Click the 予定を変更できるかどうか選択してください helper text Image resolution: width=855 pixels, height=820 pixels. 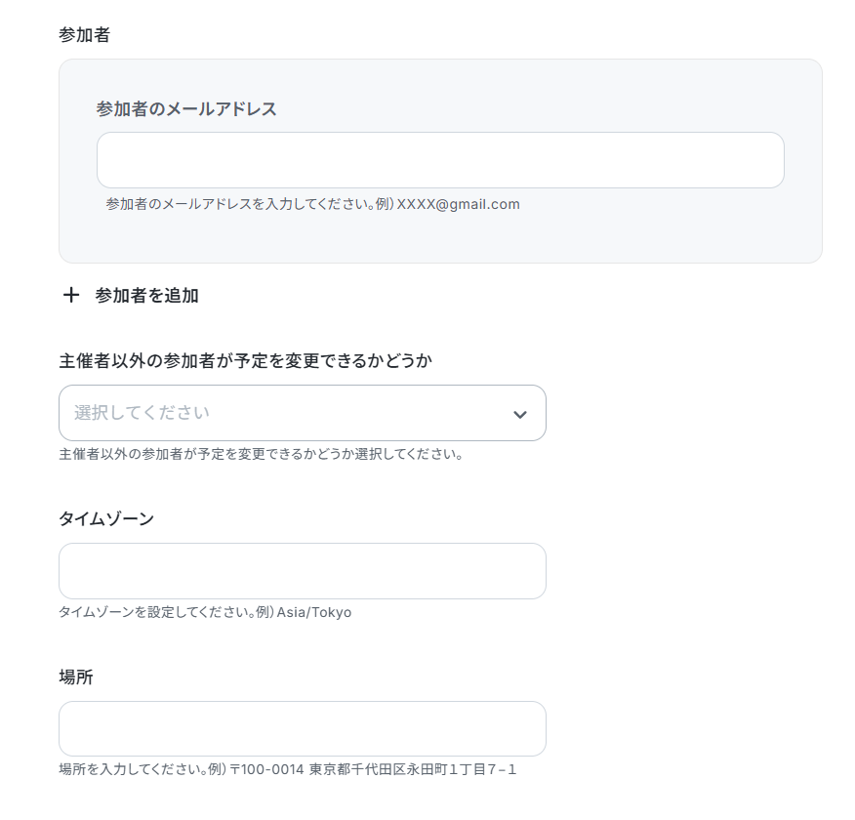click(x=262, y=454)
